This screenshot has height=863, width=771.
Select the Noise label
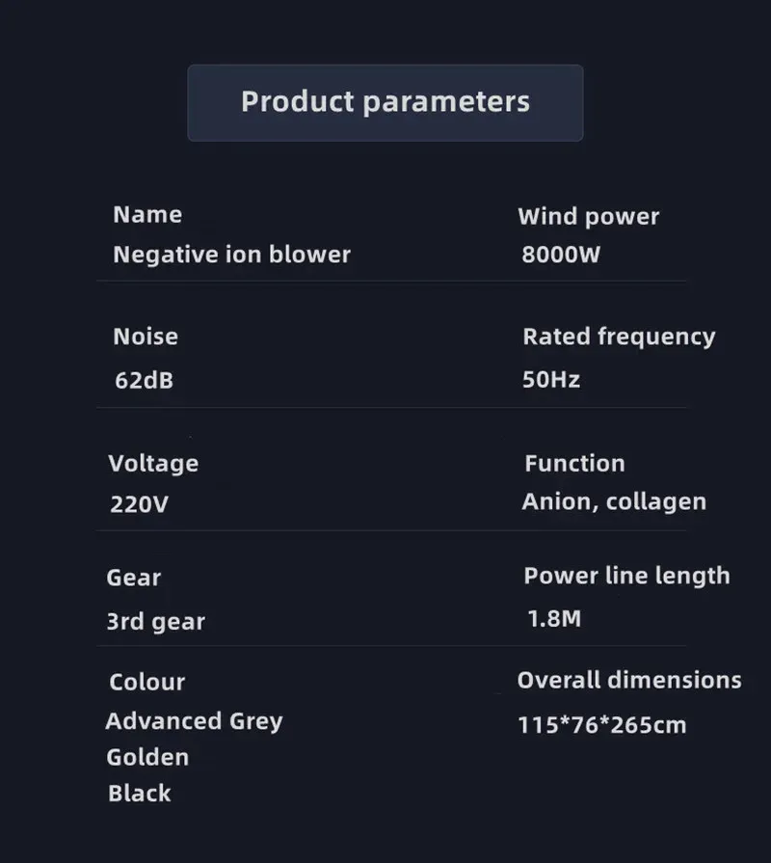tap(146, 337)
